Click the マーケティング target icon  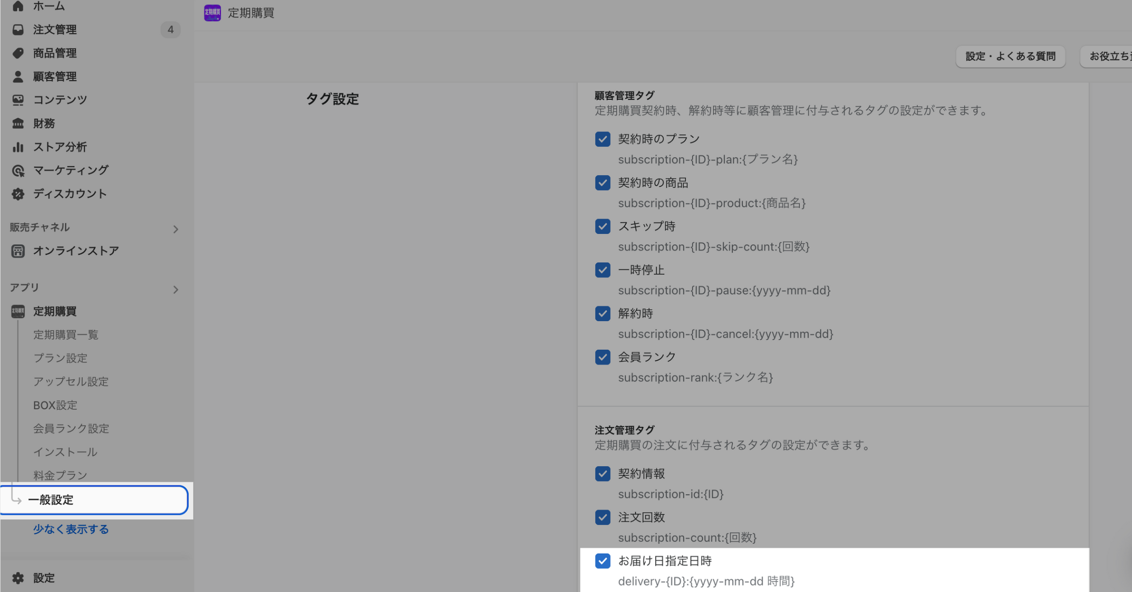click(x=18, y=170)
